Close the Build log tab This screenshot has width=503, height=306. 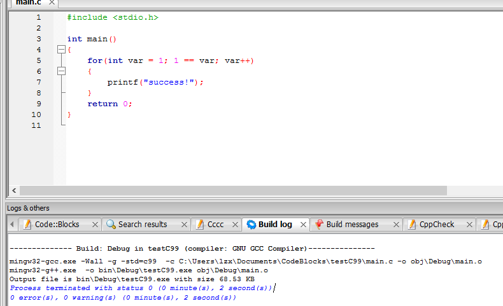pos(303,225)
